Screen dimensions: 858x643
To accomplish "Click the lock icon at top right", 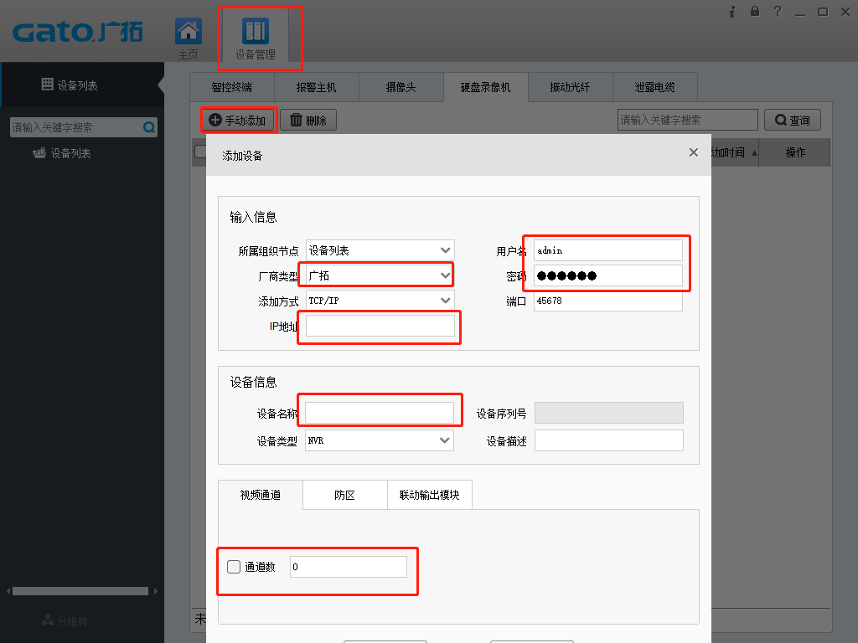I will coord(754,12).
